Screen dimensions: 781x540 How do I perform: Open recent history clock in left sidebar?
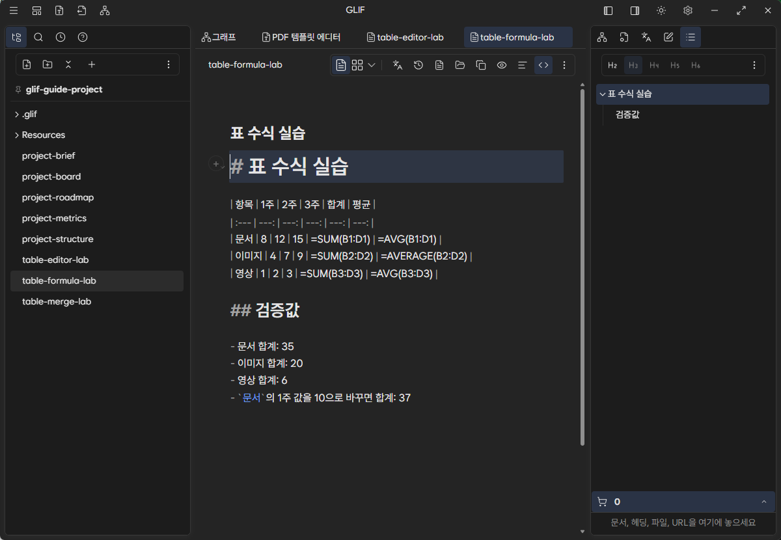(x=61, y=37)
